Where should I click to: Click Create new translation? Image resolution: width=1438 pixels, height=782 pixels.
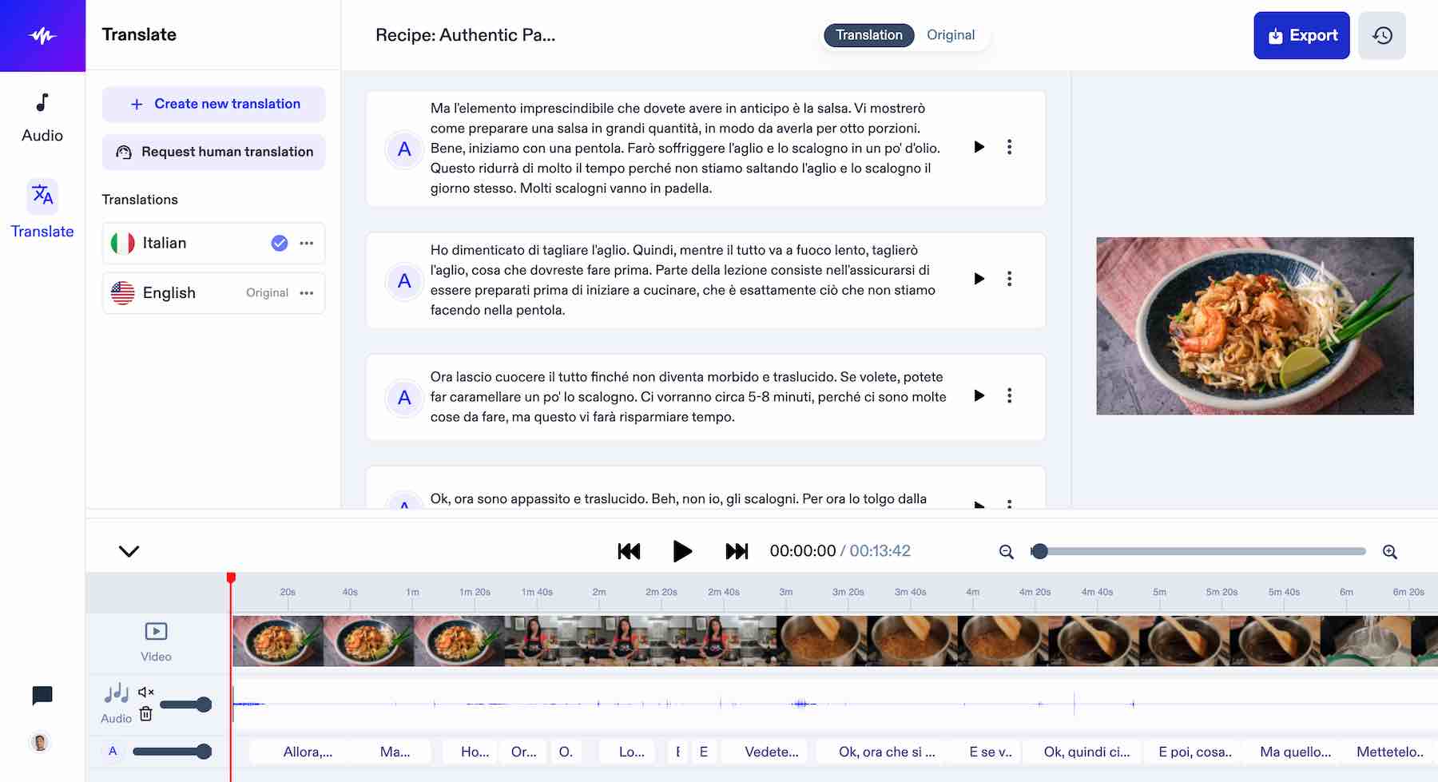click(213, 104)
